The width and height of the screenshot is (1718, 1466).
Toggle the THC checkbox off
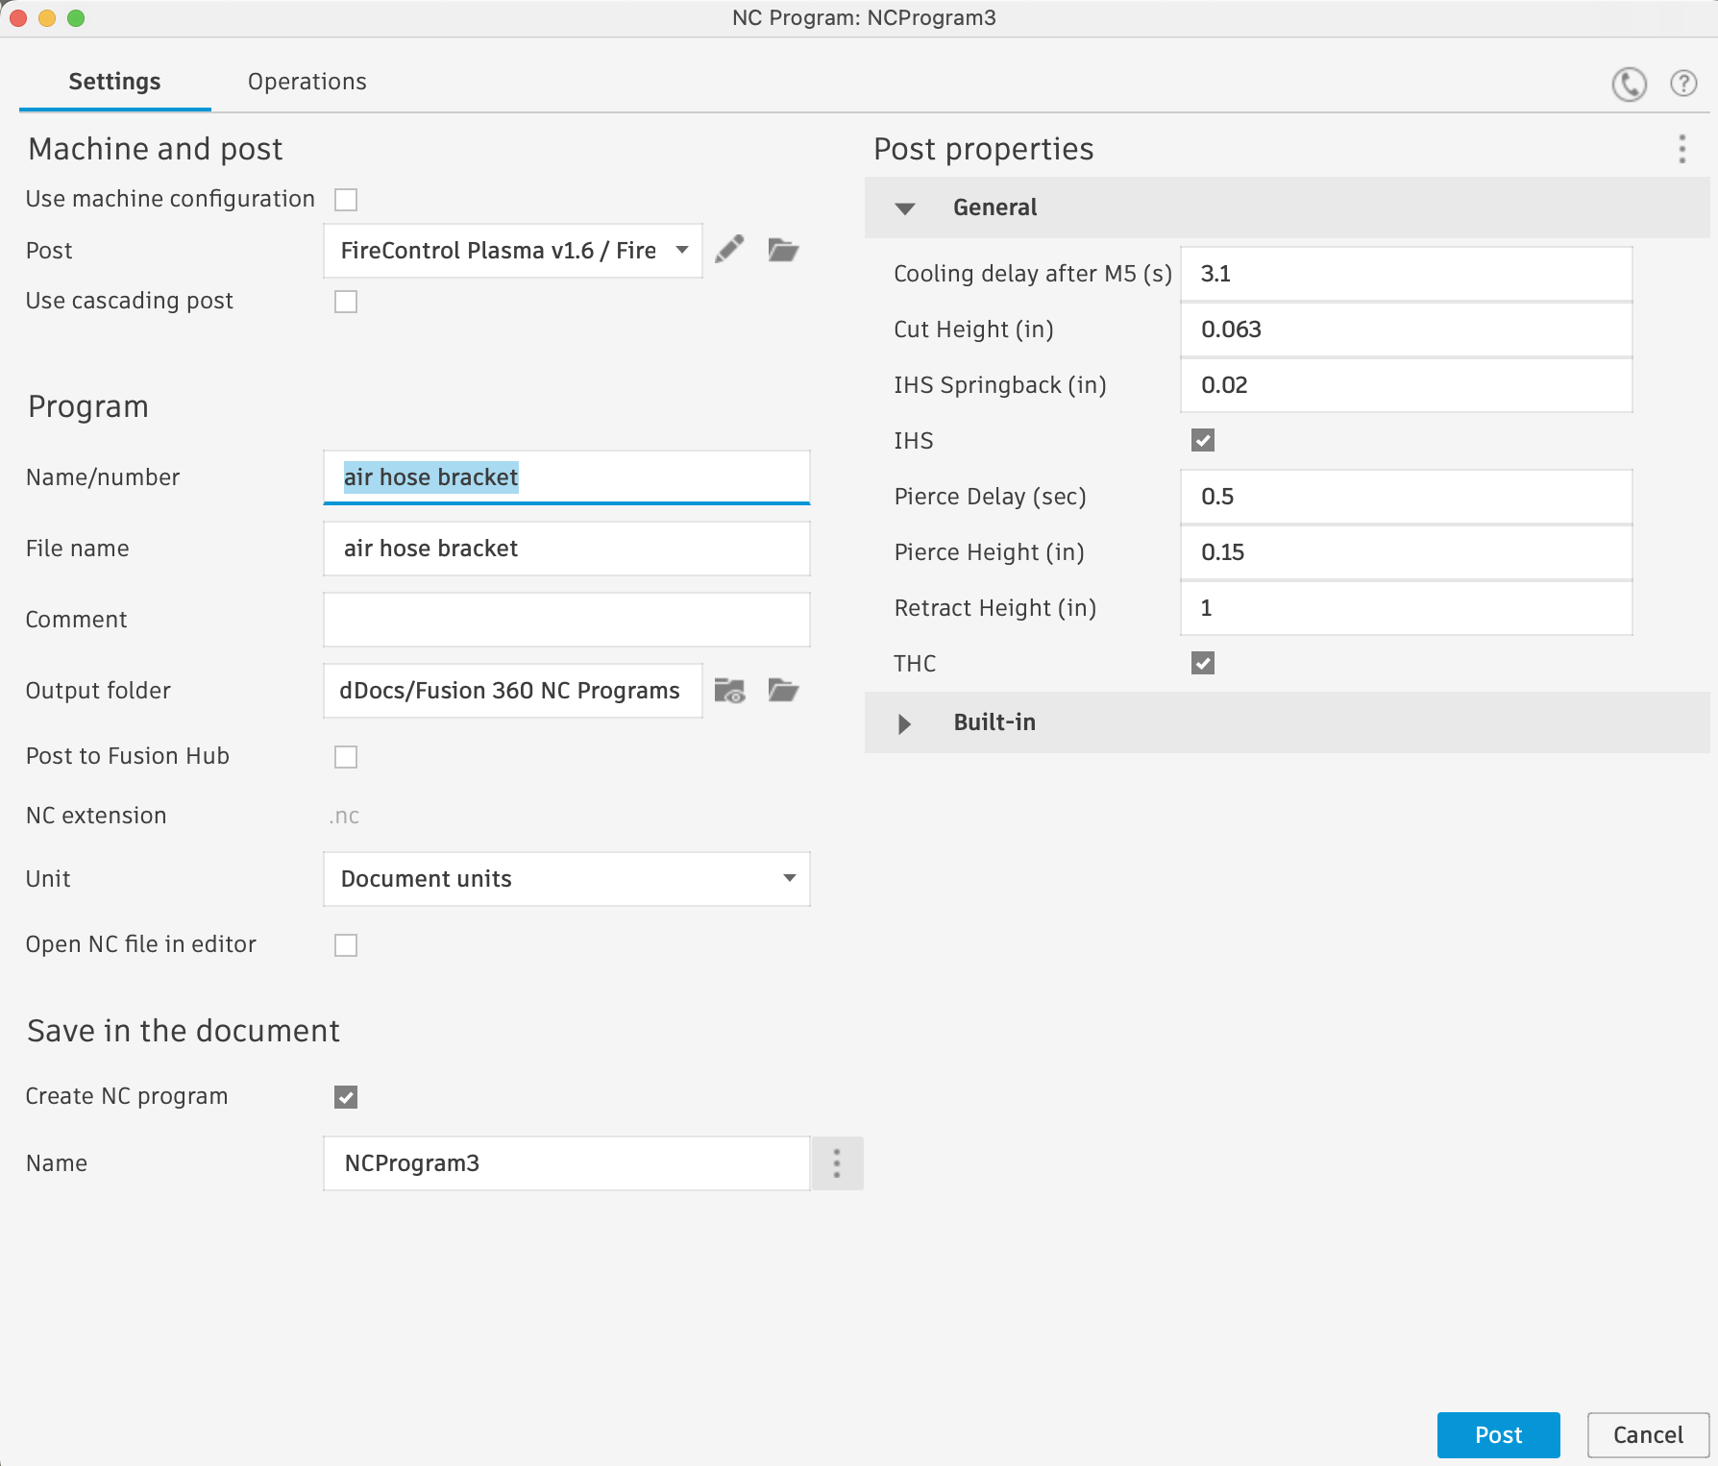(1203, 664)
